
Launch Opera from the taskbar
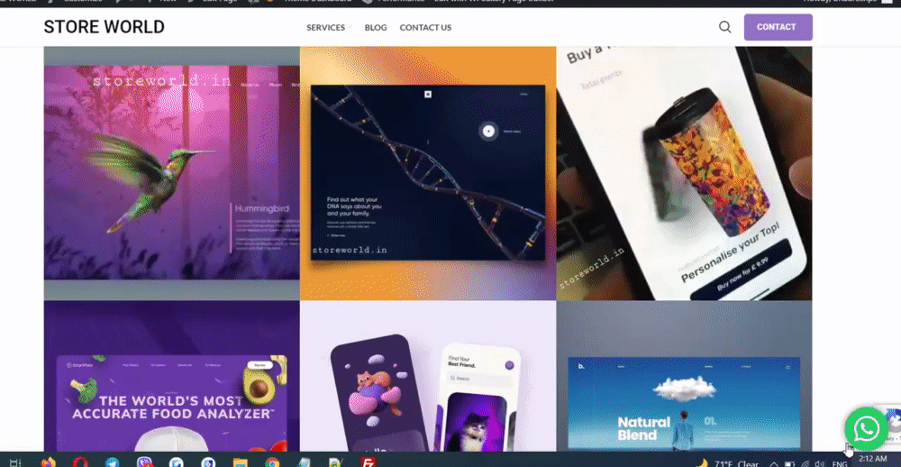(x=80, y=462)
